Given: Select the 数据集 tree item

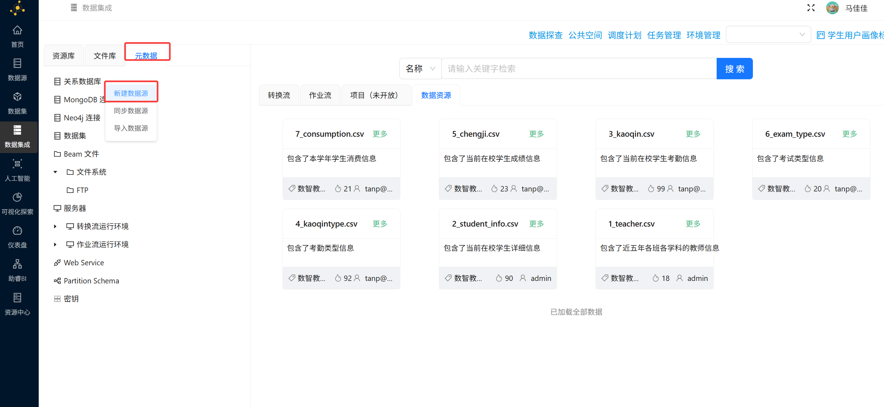Looking at the screenshot, I should click(75, 136).
